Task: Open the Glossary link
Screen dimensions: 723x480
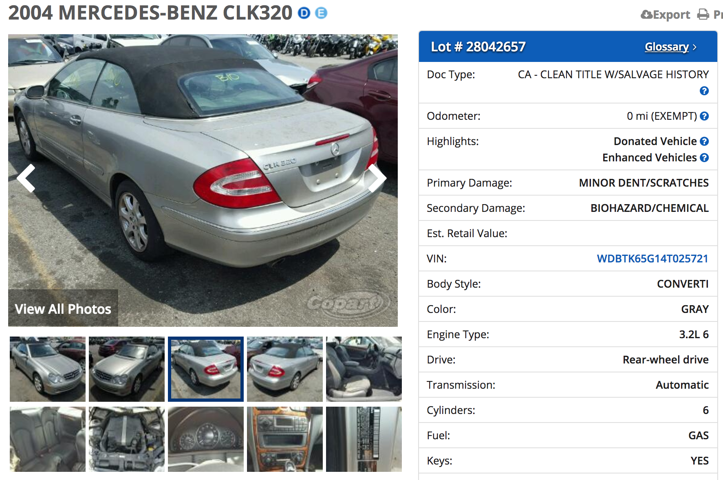Action: point(667,47)
